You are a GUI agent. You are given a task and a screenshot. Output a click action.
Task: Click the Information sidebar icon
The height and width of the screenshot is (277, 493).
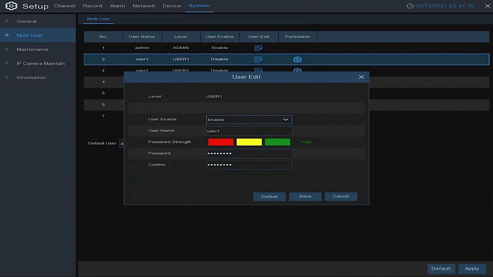coord(7,77)
